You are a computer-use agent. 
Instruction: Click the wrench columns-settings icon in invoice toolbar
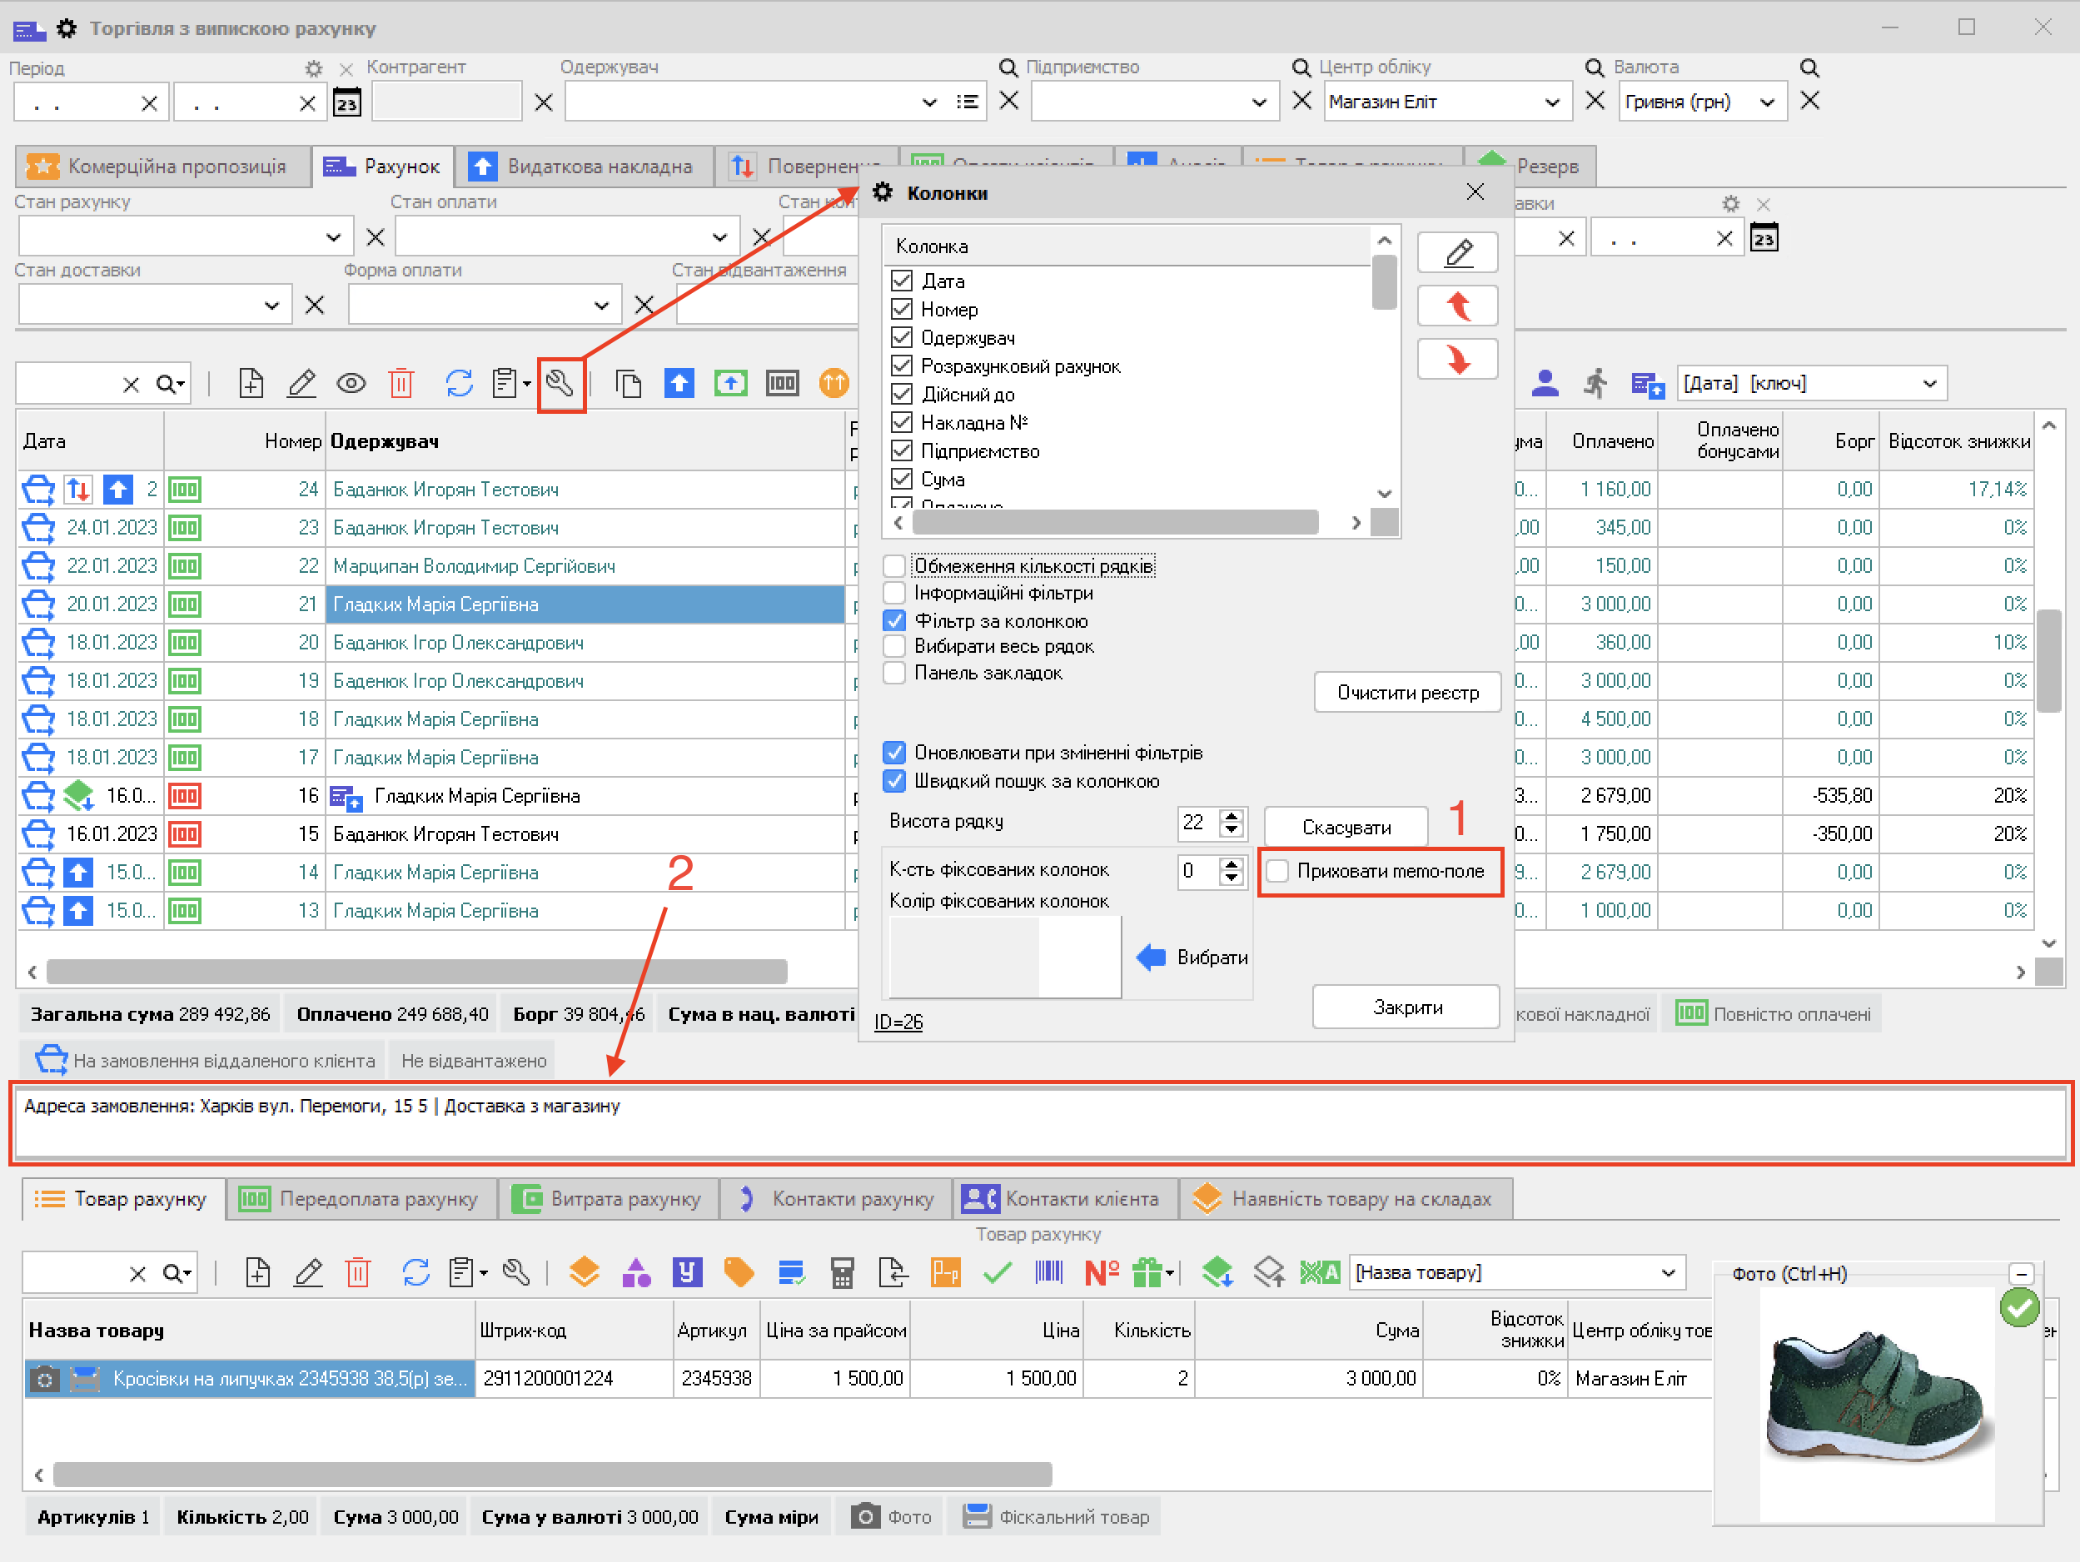pos(560,384)
